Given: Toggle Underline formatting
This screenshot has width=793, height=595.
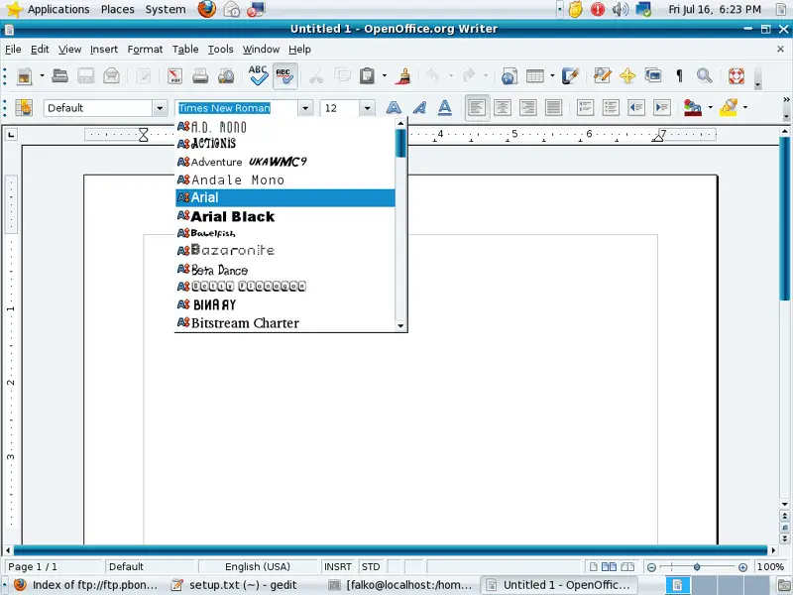Looking at the screenshot, I should (444, 107).
